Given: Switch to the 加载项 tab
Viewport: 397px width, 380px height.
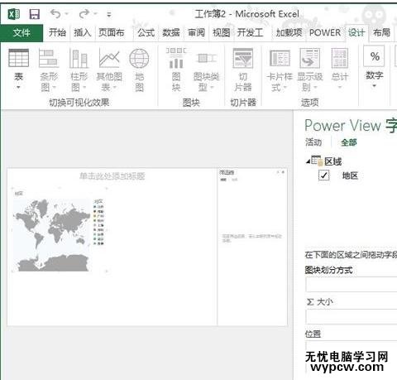Looking at the screenshot, I should click(289, 33).
